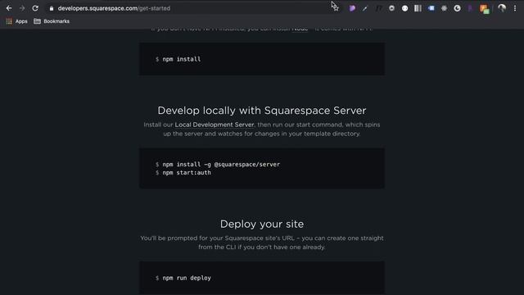Open the white round face extension
The width and height of the screenshot is (524, 295).
pyautogui.click(x=404, y=8)
